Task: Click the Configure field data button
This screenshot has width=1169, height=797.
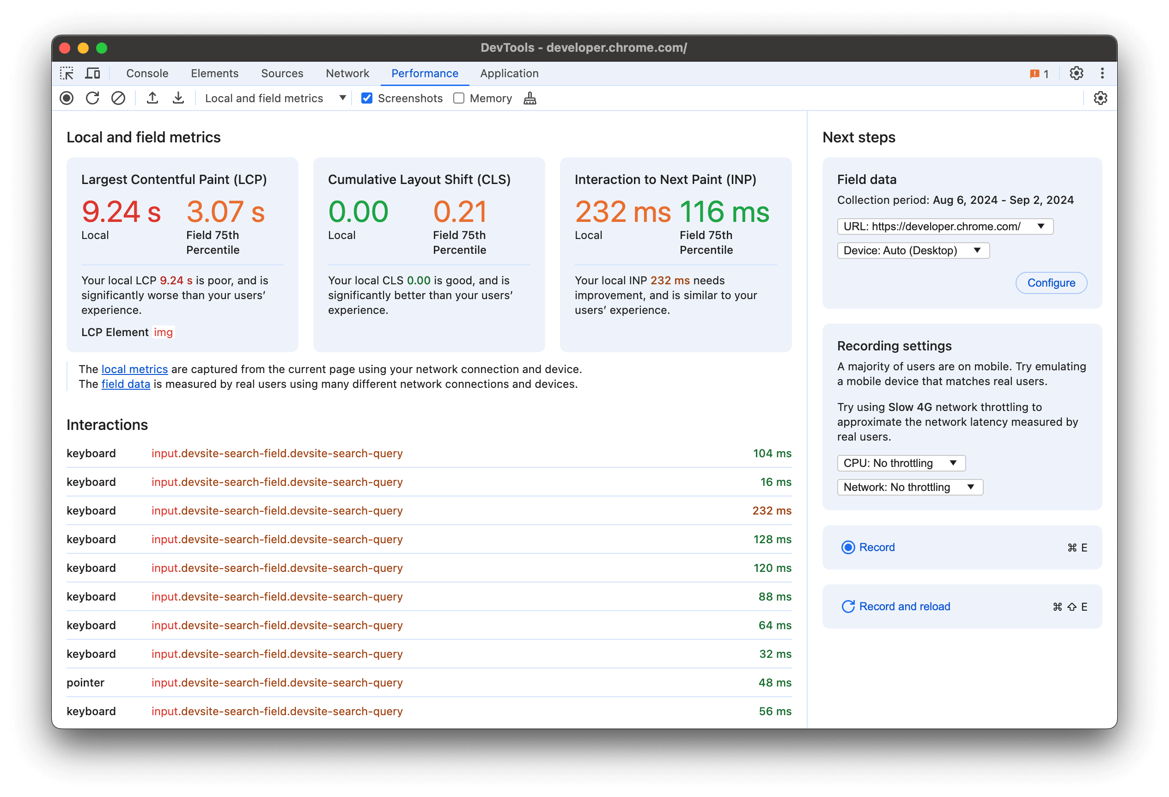Action: (x=1051, y=283)
